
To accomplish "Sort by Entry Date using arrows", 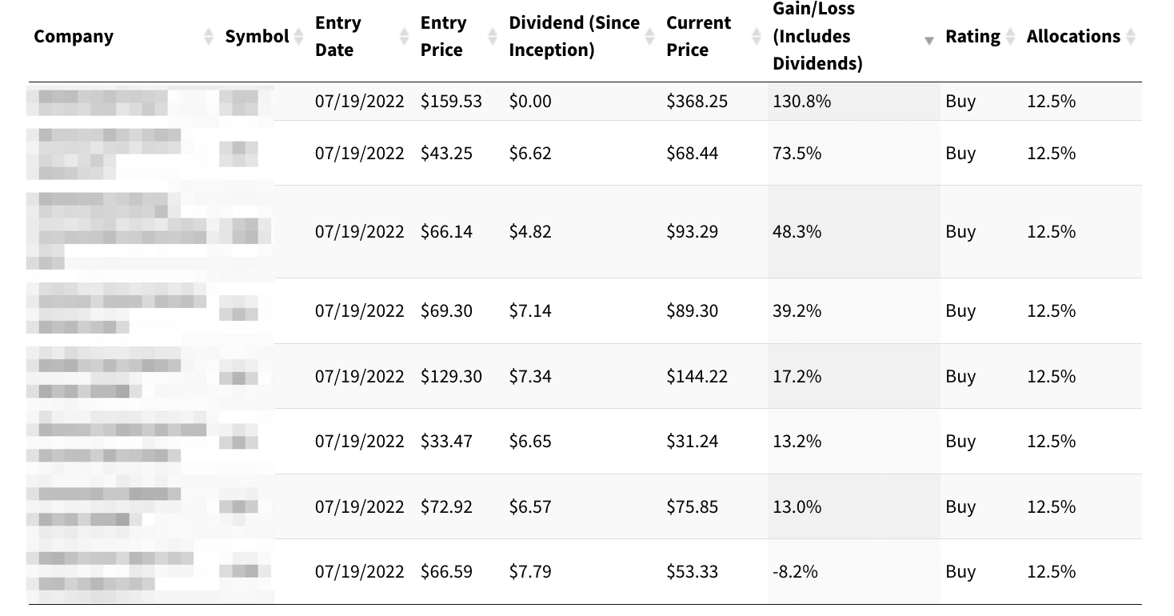I will (404, 37).
